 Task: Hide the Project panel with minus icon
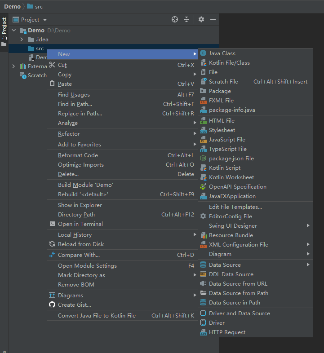point(213,20)
